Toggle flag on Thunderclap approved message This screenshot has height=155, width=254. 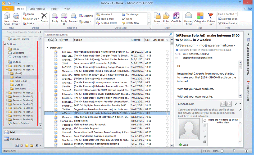tap(167, 136)
